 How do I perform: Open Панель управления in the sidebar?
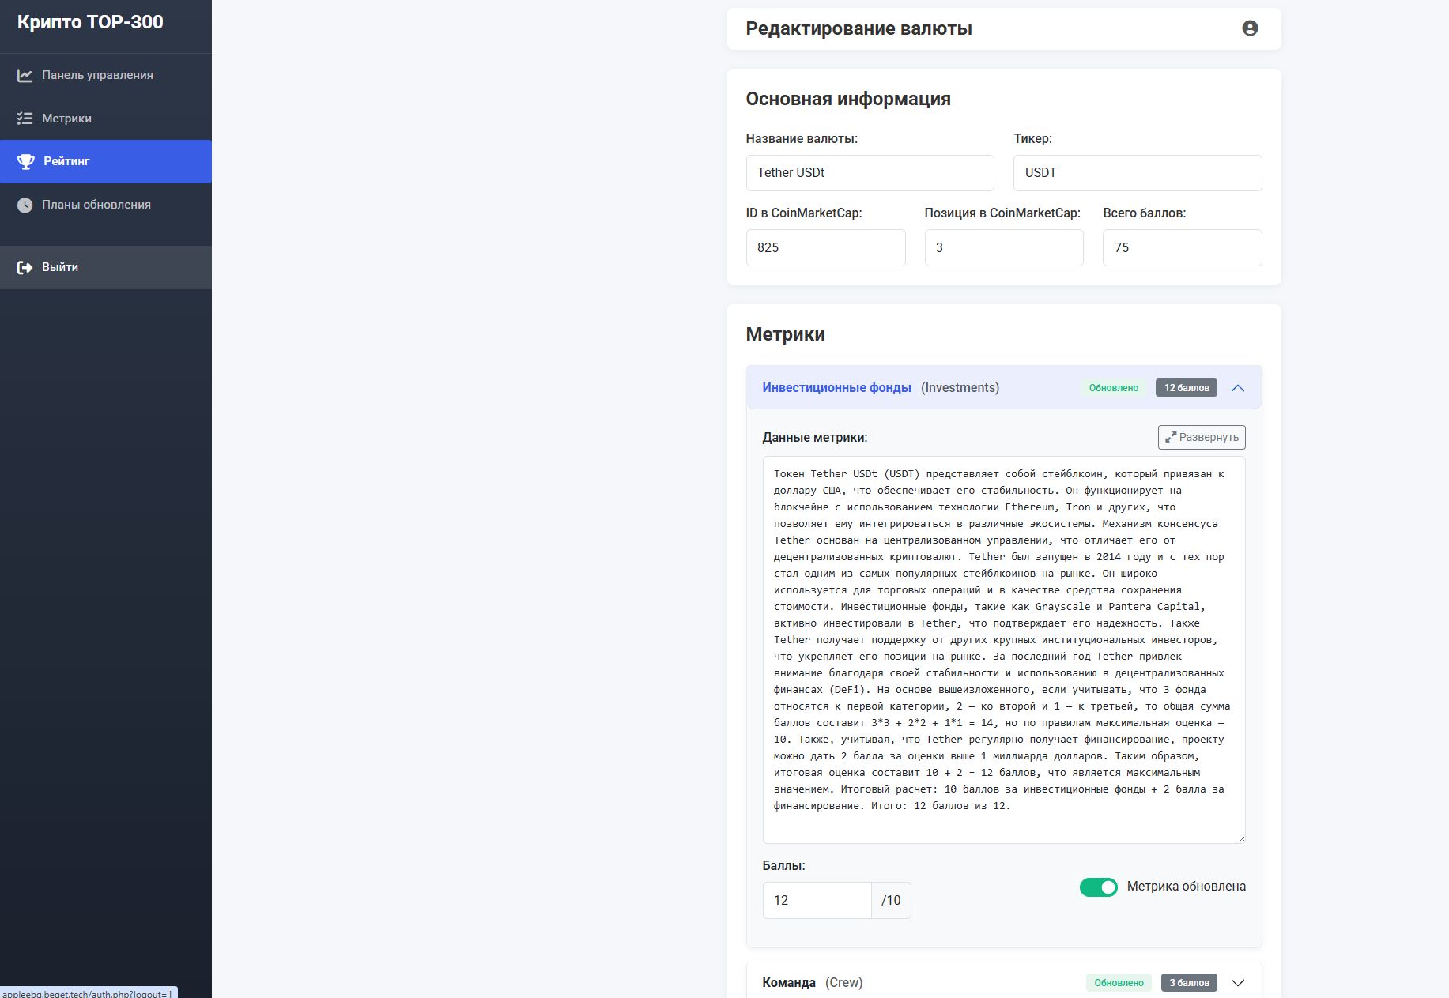106,75
